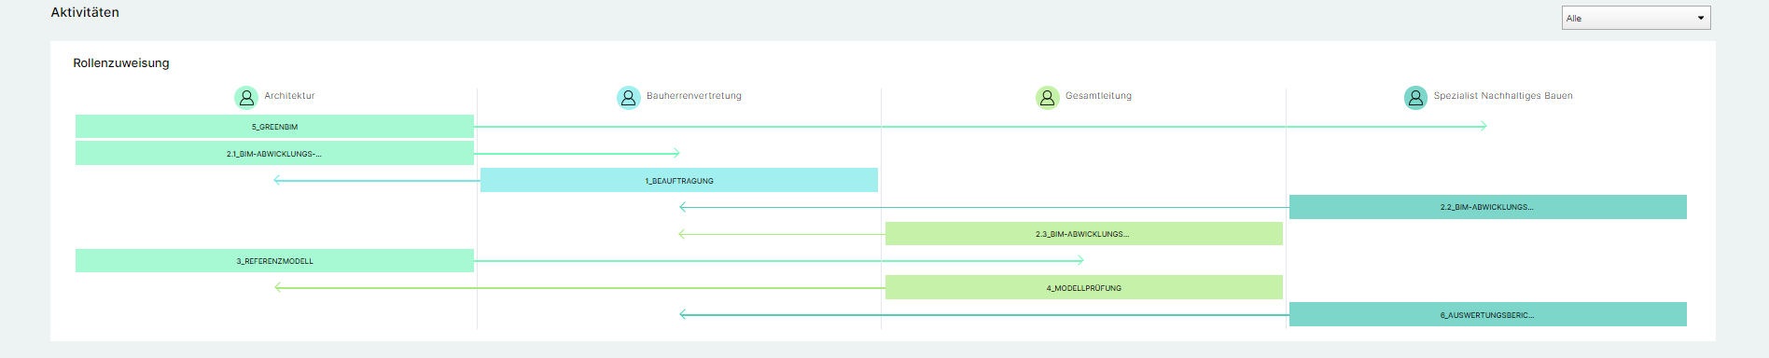This screenshot has width=1769, height=358.
Task: Click the arrowhead of the 5_GREENBIM arrow
Action: coord(1483,126)
